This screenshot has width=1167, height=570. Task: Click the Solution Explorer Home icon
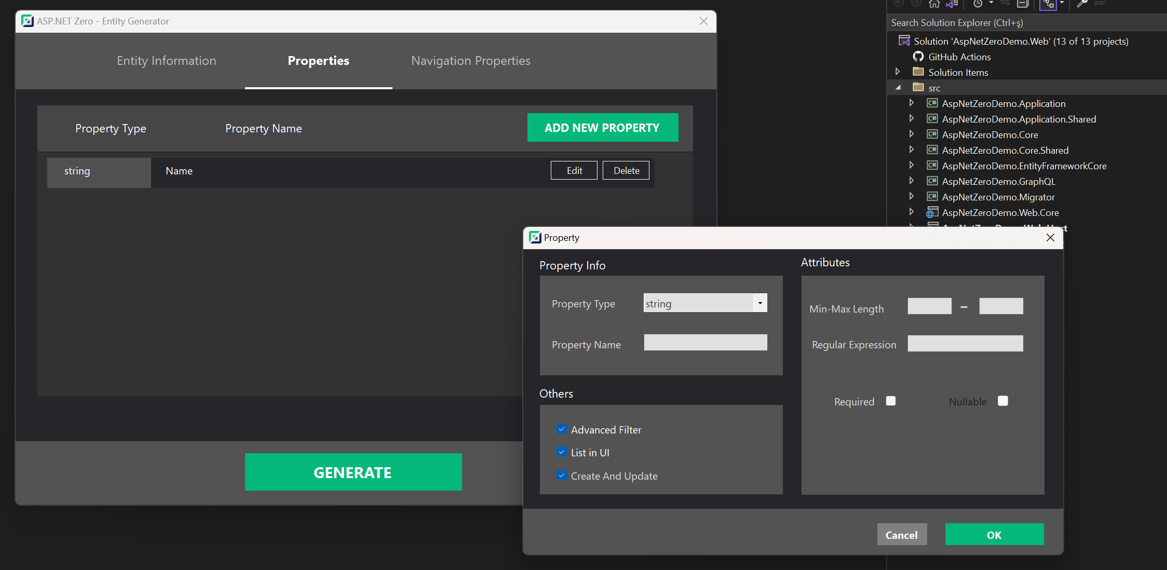(x=934, y=4)
